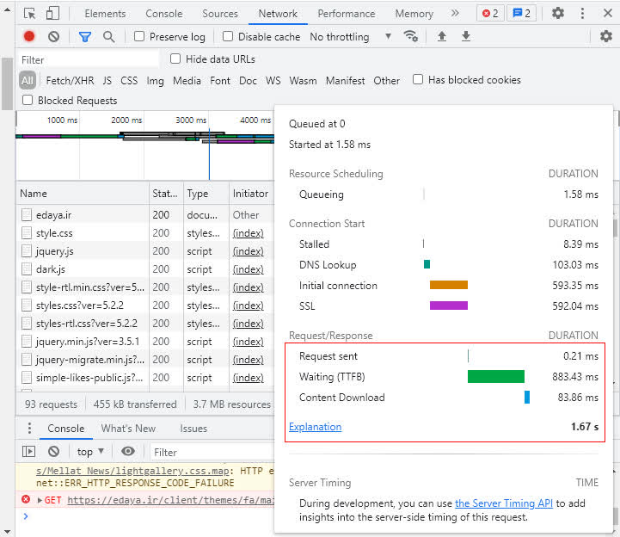The height and width of the screenshot is (537, 620).
Task: Click the green Waiting (TTFB) bar
Action: (x=496, y=376)
